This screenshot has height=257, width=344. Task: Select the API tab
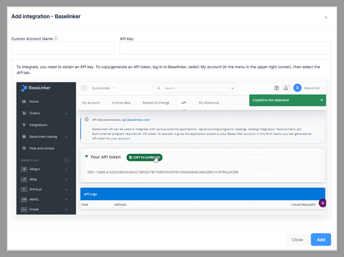click(184, 103)
